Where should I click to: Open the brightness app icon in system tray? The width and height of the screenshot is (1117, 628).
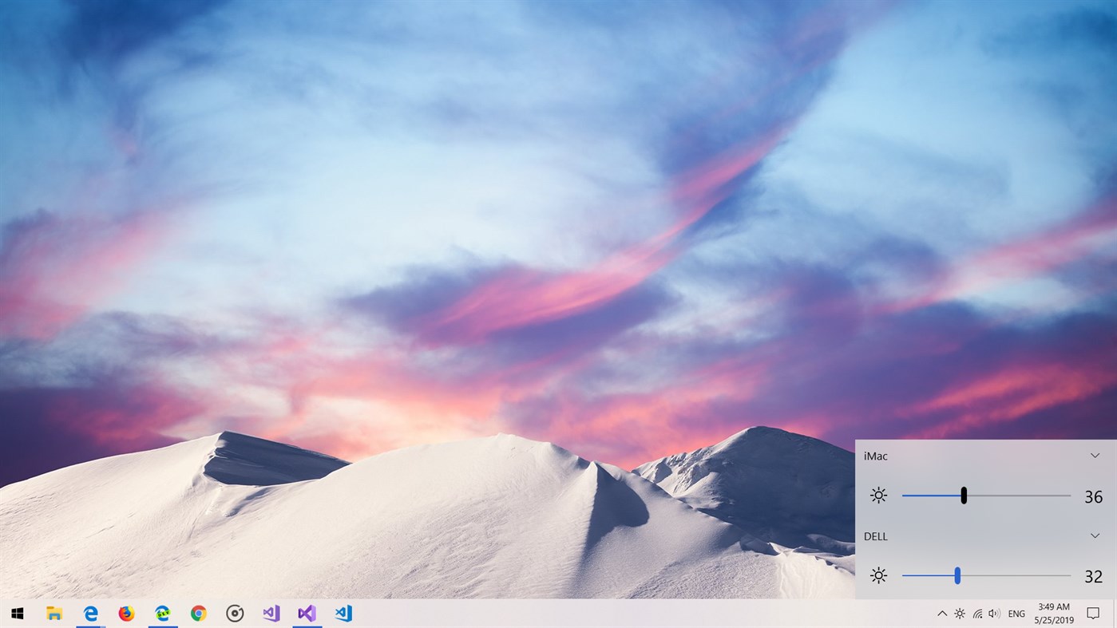point(959,613)
